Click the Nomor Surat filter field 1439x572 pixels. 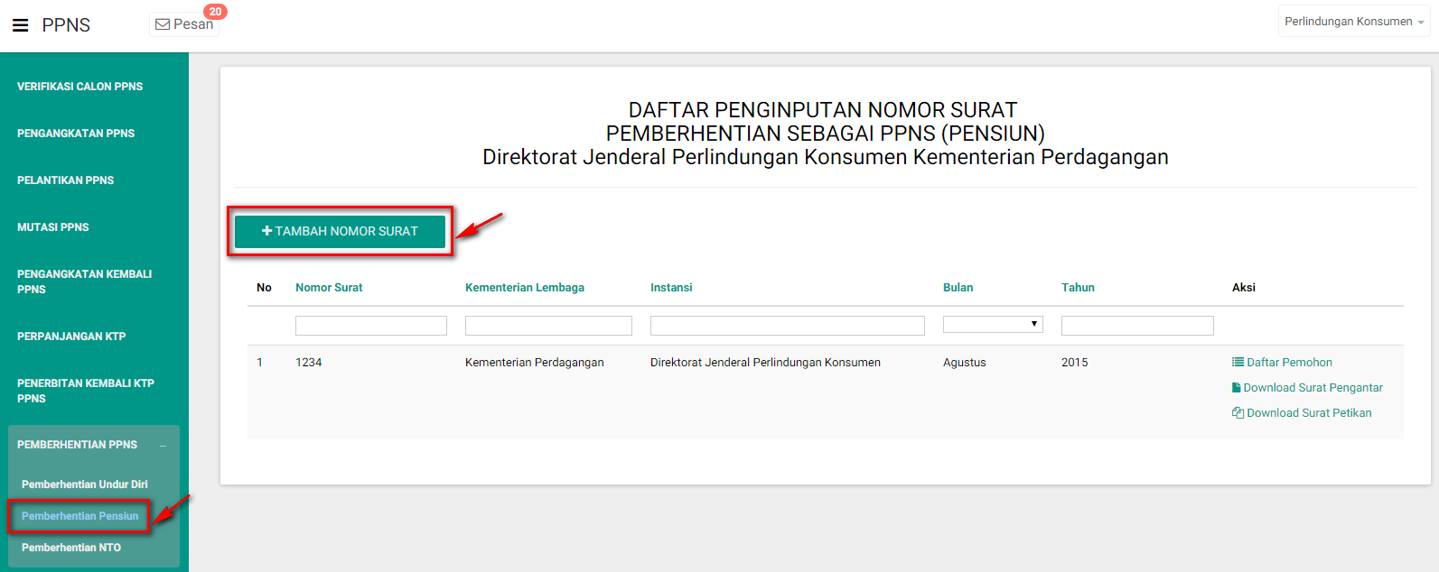pos(370,326)
